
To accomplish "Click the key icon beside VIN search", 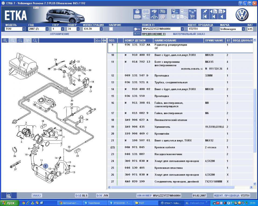I will (137, 29).
